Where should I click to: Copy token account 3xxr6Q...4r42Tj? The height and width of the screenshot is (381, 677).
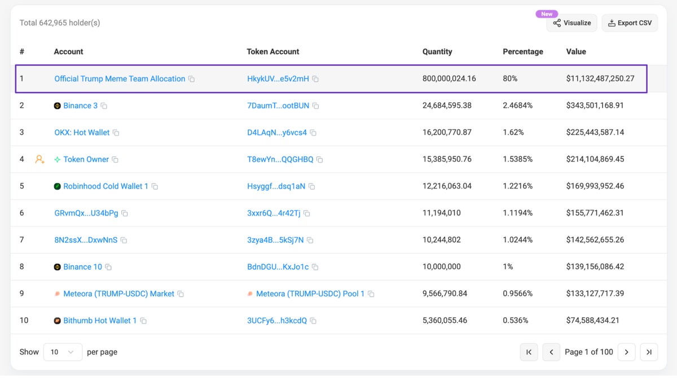(307, 213)
